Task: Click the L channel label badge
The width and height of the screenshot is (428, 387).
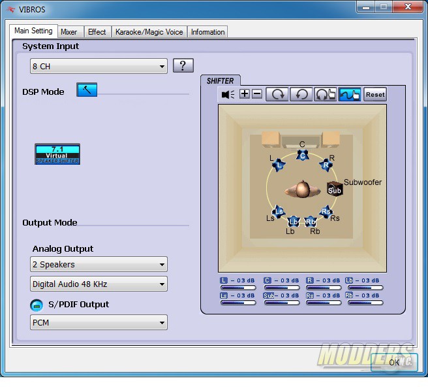Action: tap(224, 280)
